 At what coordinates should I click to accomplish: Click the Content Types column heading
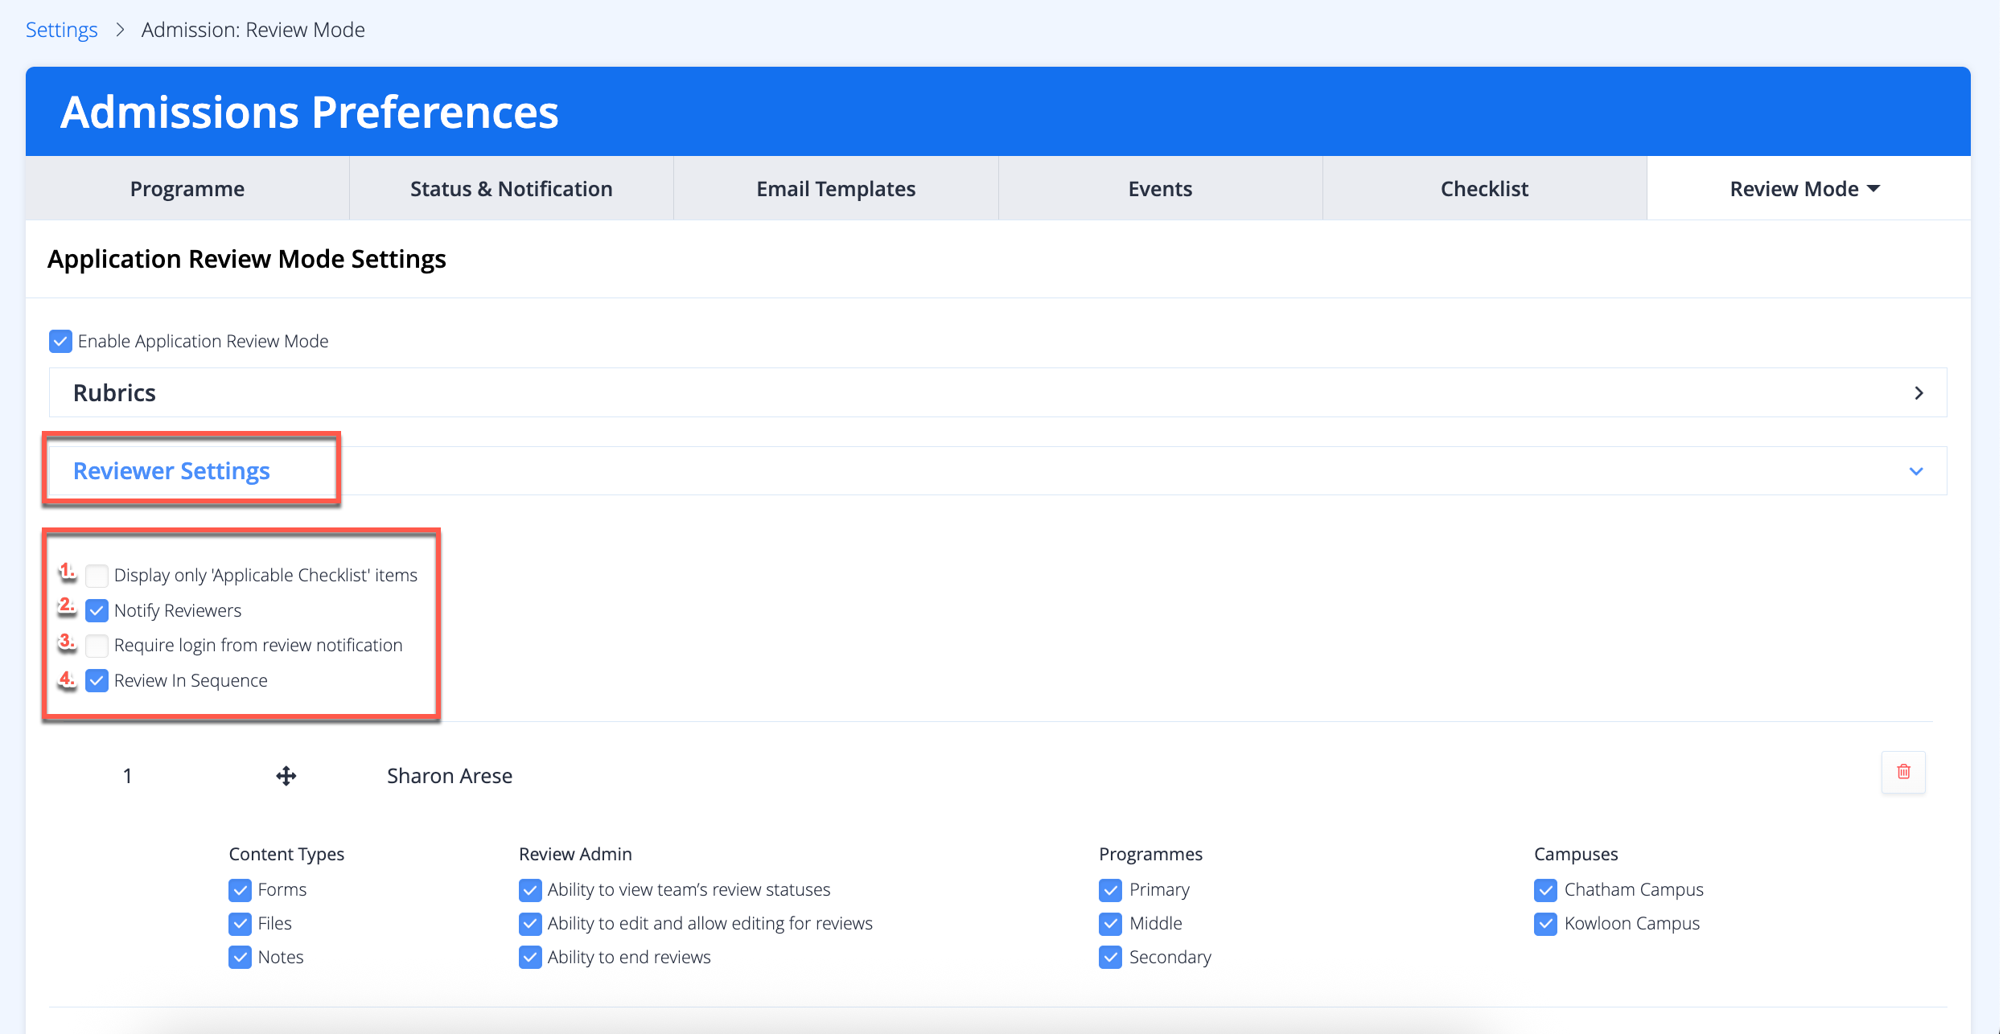pyautogui.click(x=286, y=854)
